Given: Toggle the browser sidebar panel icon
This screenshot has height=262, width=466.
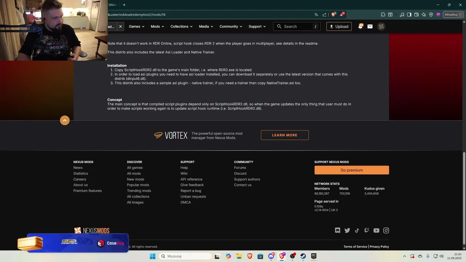Looking at the screenshot, I should click(x=409, y=15).
